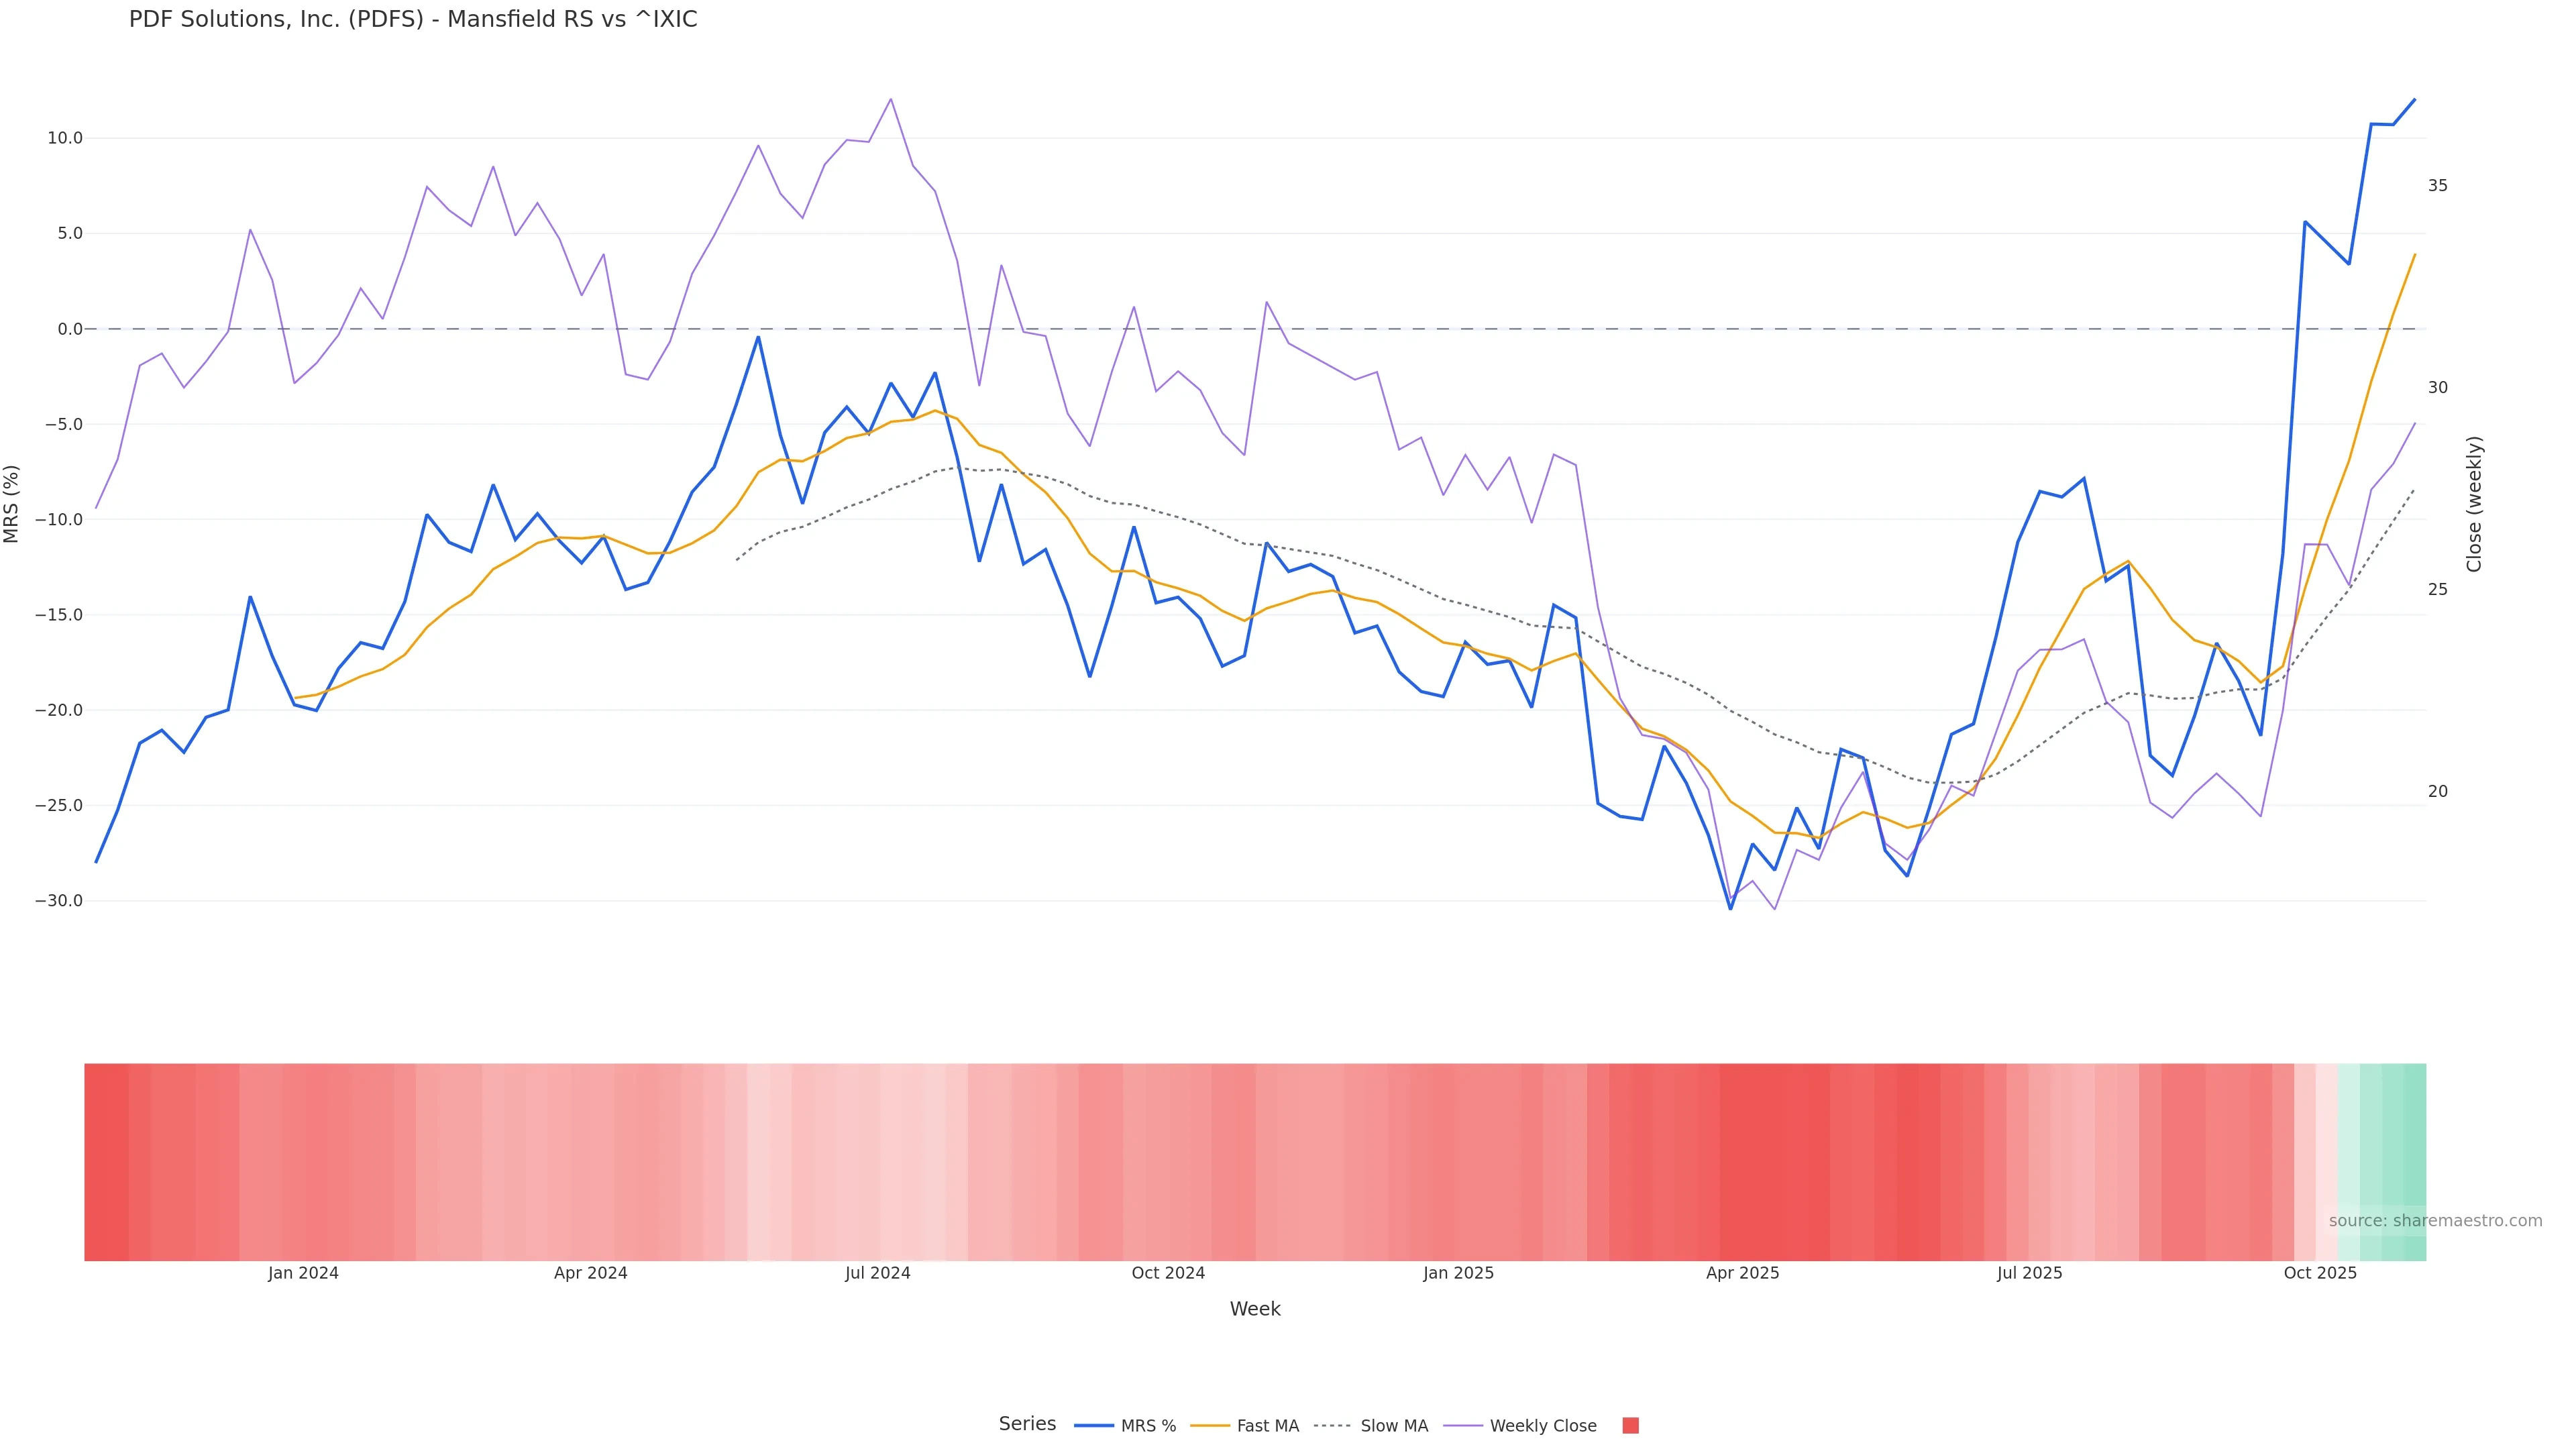The width and height of the screenshot is (2576, 1449).
Task: Click the chart title for PDF Solutions
Action: [413, 20]
